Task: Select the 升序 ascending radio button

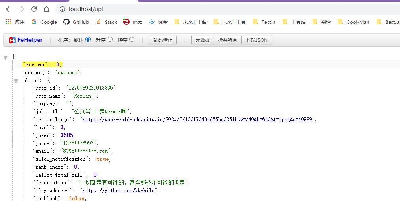Action: point(110,39)
